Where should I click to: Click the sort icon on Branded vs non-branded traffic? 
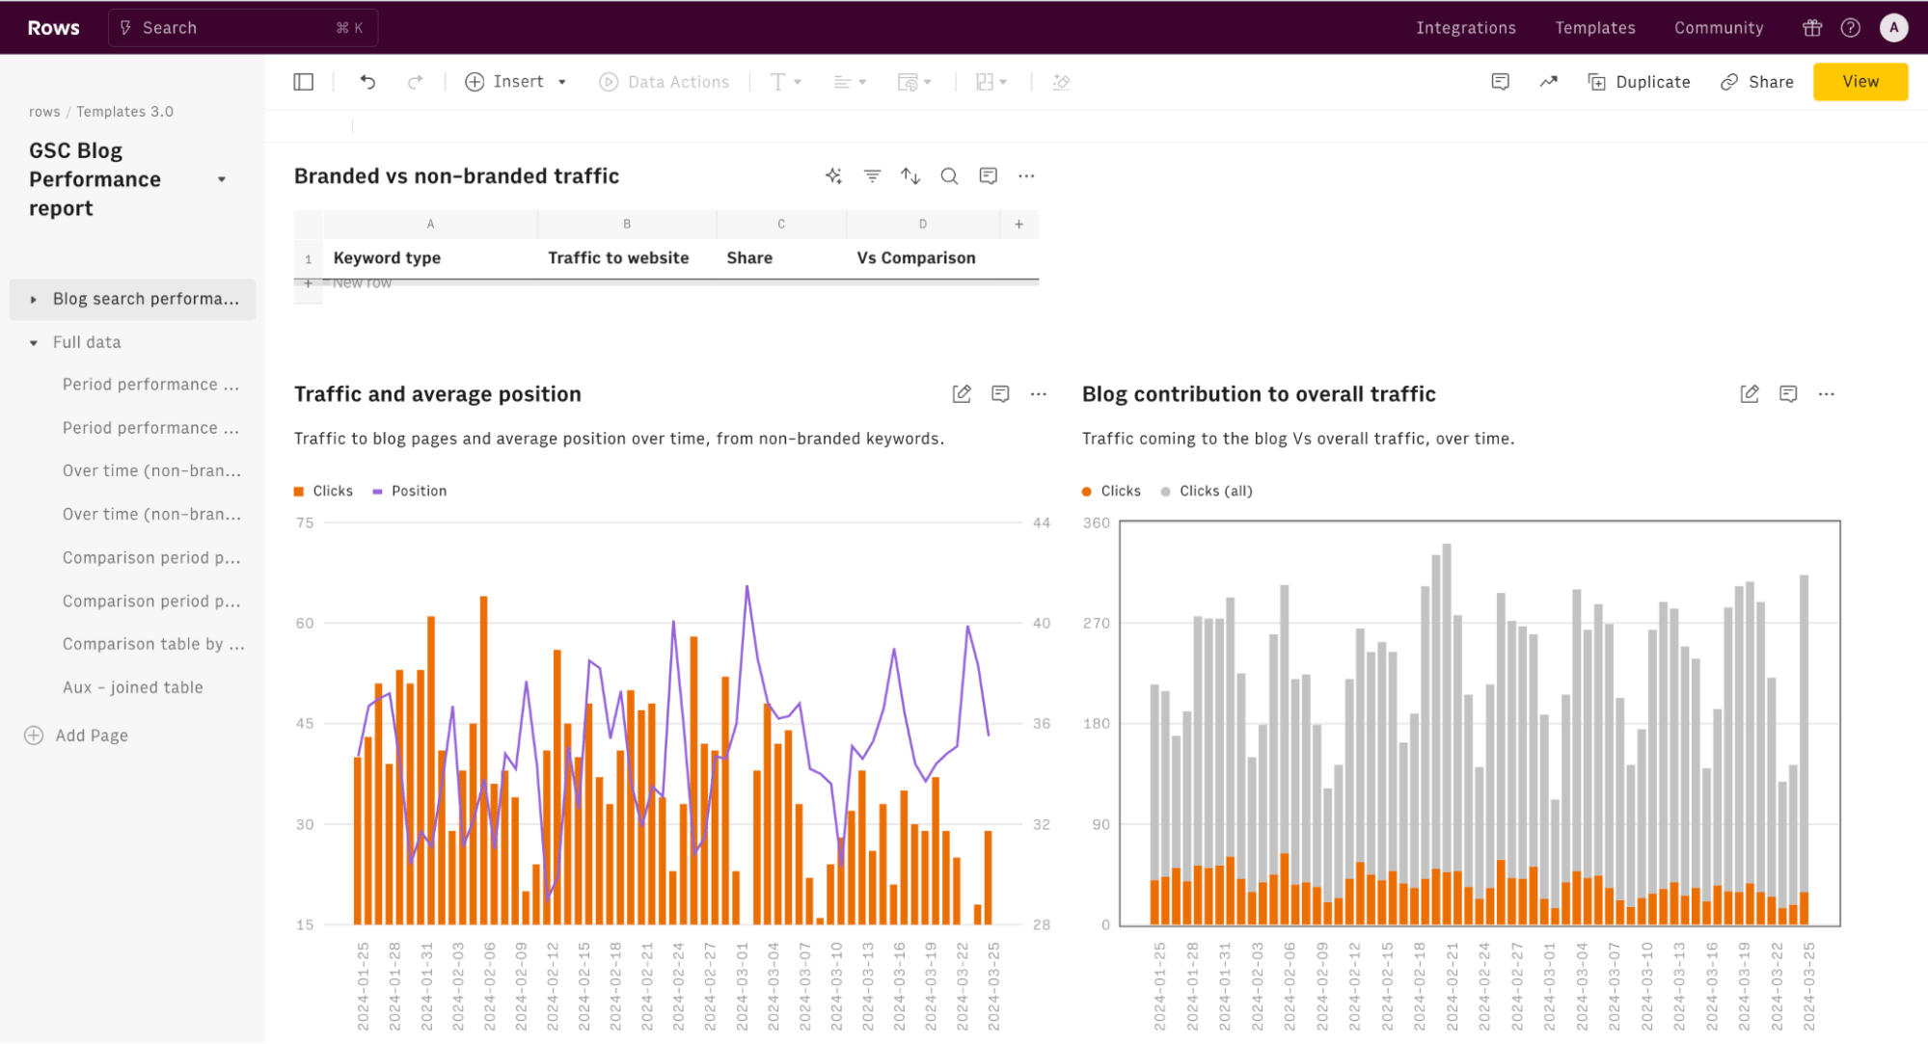pos(910,176)
